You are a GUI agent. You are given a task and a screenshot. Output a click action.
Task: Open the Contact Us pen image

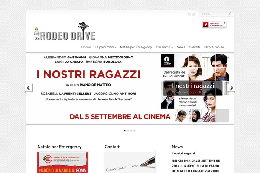[130, 163]
